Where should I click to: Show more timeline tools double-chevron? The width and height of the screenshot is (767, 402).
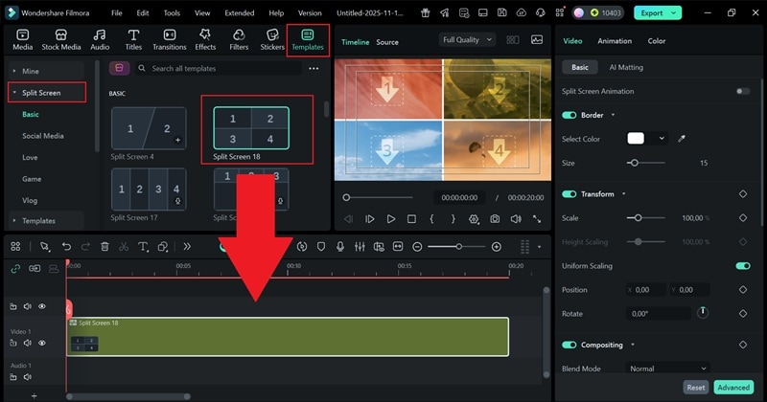click(x=187, y=247)
